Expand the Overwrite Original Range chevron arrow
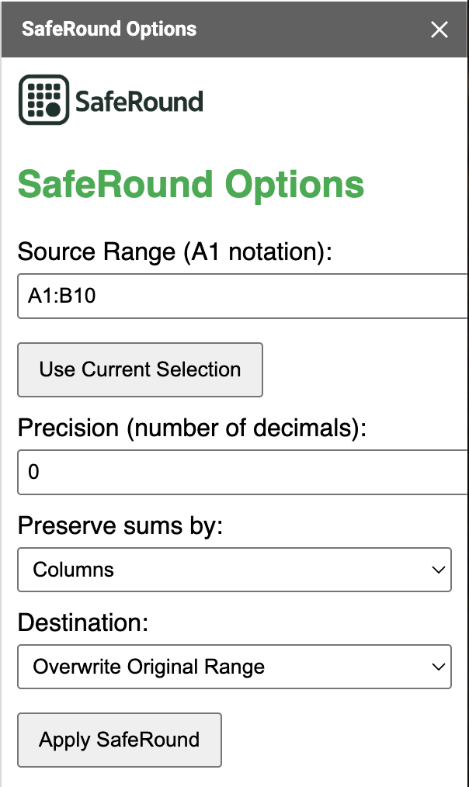Viewport: 469px width, 787px height. [439, 667]
